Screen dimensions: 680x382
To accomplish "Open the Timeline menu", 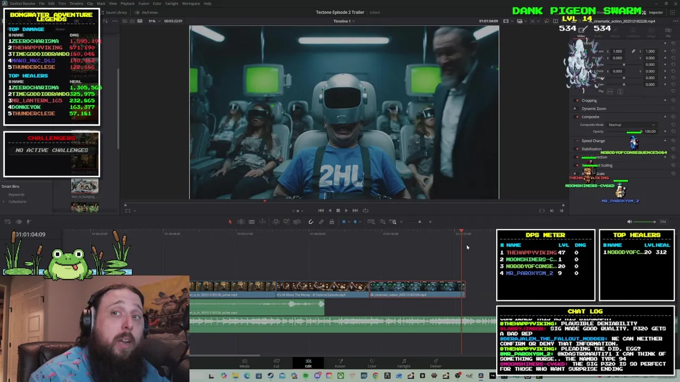I will click(76, 4).
